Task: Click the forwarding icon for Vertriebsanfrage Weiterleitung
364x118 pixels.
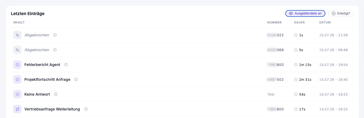Action: (x=17, y=109)
